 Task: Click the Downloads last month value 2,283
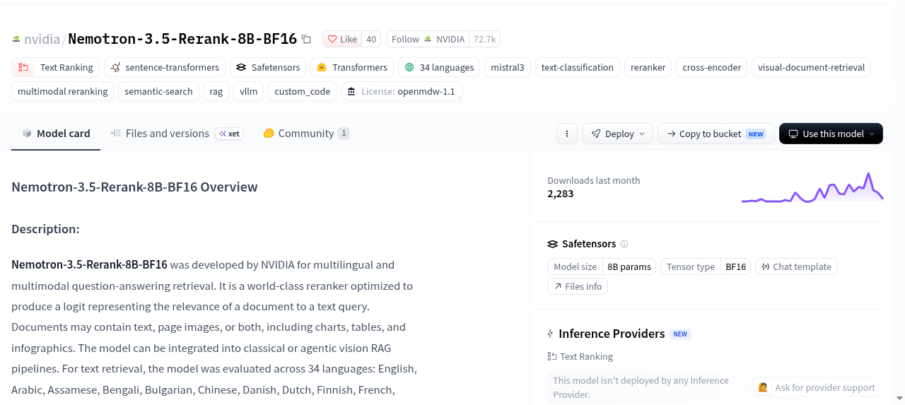click(x=561, y=194)
